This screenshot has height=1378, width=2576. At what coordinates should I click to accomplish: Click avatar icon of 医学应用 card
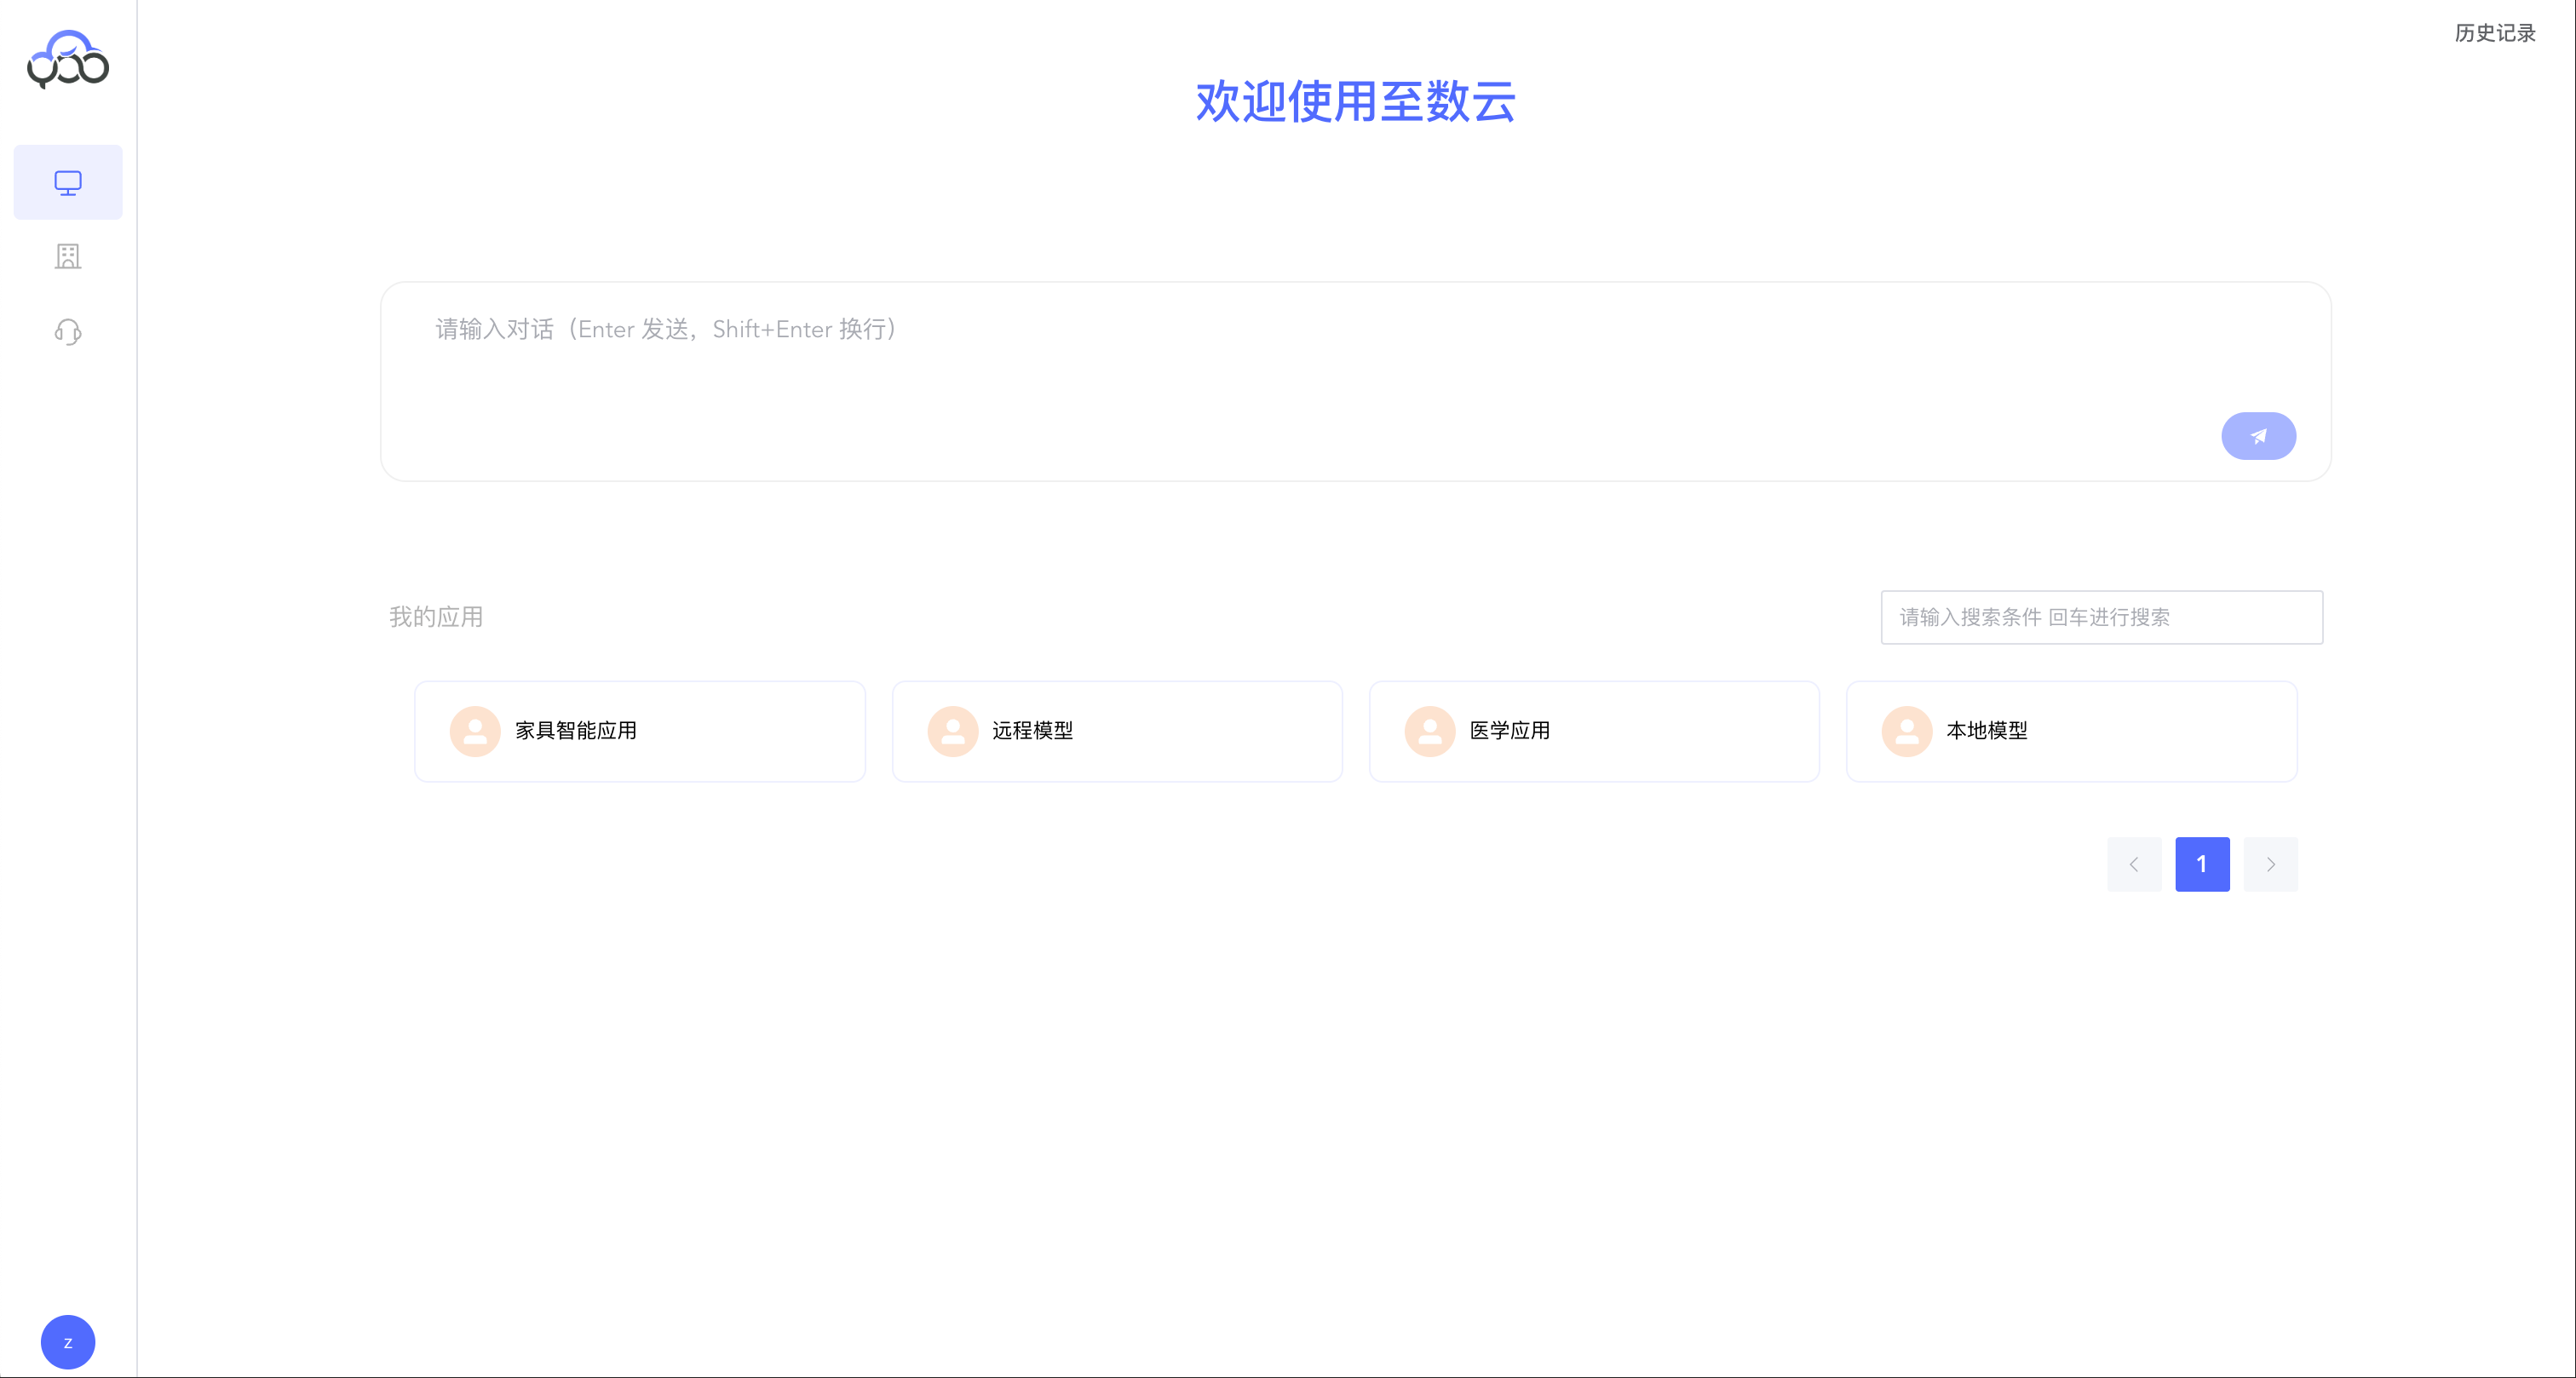tap(1429, 732)
